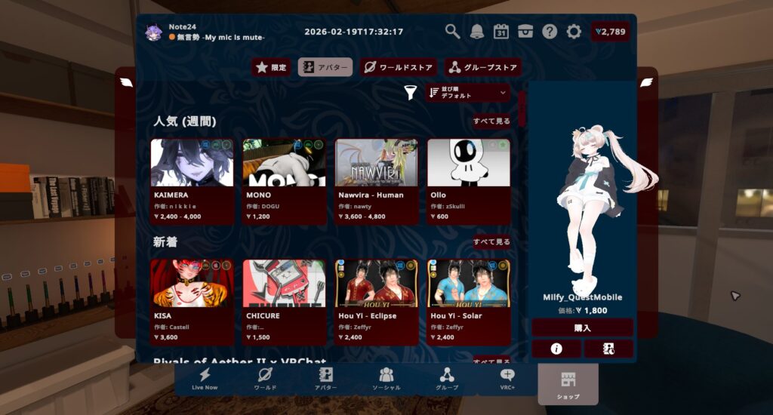Switch to the ワールドストア tab

pos(399,67)
